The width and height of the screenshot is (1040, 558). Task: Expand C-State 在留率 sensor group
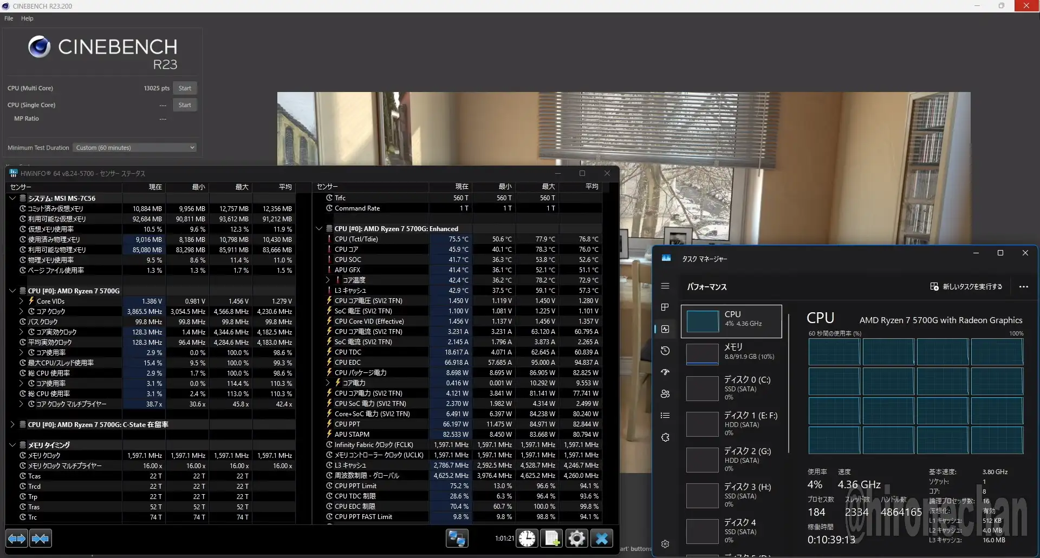(12, 425)
